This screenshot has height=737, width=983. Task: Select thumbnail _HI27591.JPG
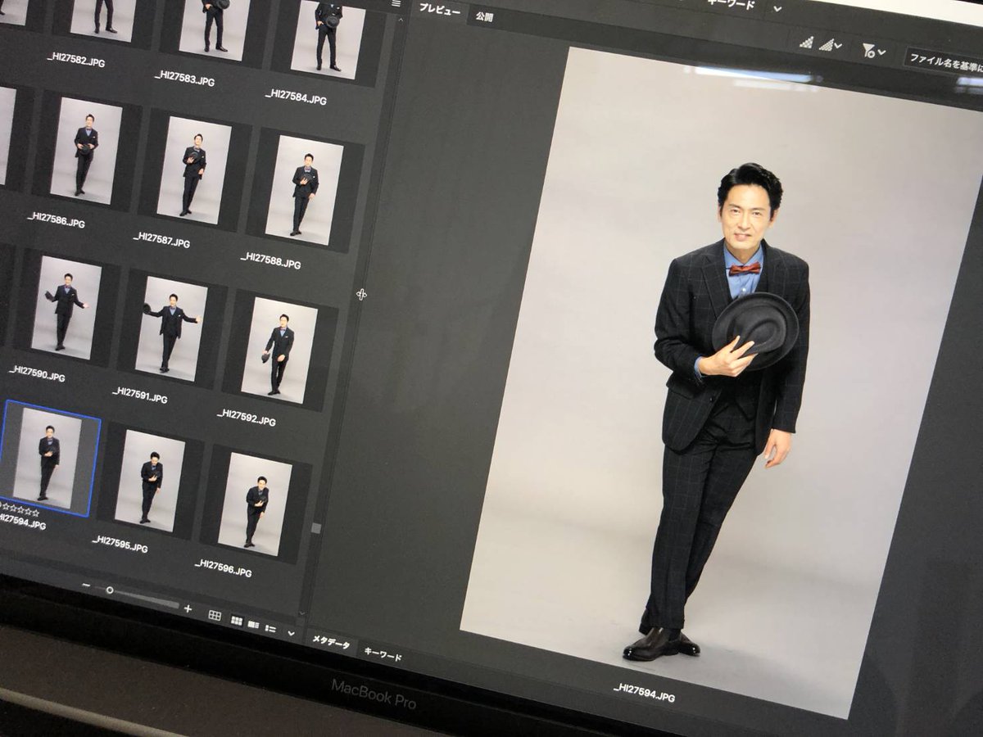coord(171,328)
